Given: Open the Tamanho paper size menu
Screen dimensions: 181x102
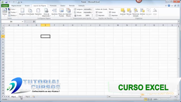Looking at the screenshot, I should pos(38,12).
